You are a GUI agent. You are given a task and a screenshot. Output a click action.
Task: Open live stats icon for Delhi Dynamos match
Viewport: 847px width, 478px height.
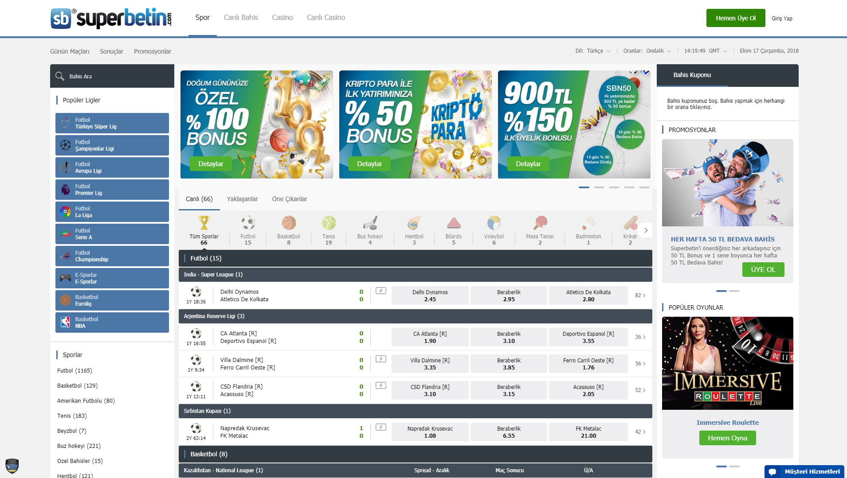381,291
